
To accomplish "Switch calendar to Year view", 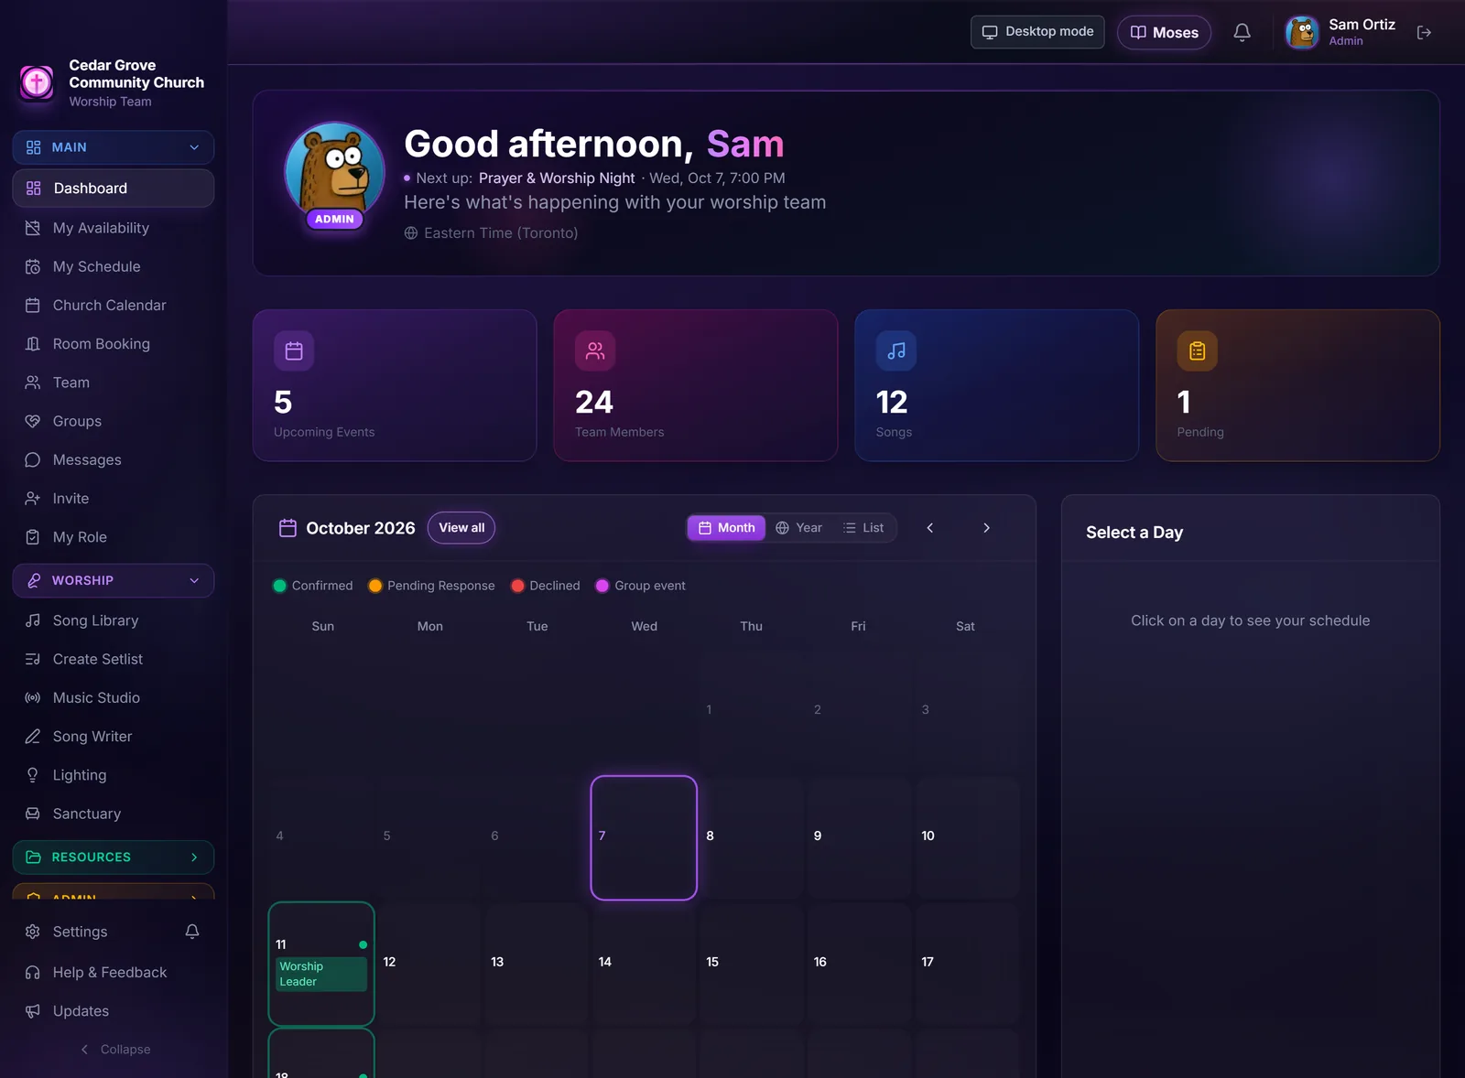I will pyautogui.click(x=799, y=528).
